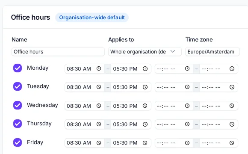Uncheck the Friday checkbox
The height and width of the screenshot is (154, 248).
18,142
